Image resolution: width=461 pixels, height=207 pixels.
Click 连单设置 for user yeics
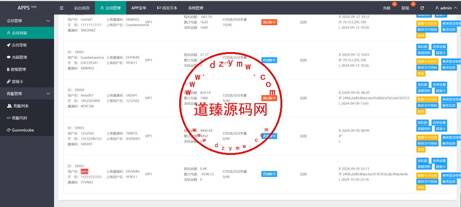point(439,161)
